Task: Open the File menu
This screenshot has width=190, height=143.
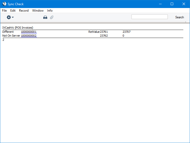Action: point(4,11)
